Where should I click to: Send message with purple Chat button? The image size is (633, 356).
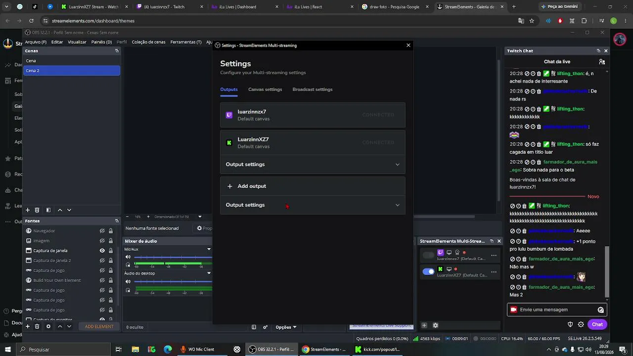pyautogui.click(x=597, y=324)
